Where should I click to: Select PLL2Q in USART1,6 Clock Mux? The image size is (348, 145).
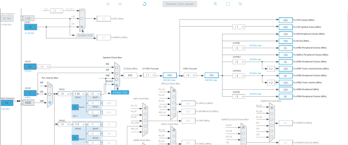pos(272,113)
